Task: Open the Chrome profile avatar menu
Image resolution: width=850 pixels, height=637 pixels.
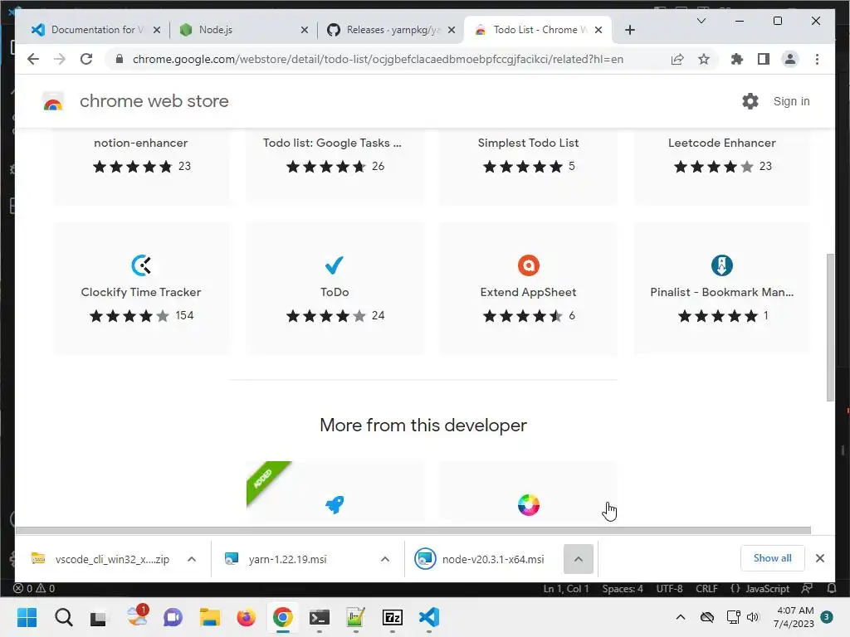Action: pyautogui.click(x=790, y=59)
